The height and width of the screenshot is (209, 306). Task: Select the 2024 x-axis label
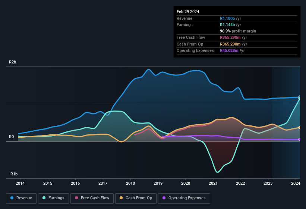[x=296, y=183]
